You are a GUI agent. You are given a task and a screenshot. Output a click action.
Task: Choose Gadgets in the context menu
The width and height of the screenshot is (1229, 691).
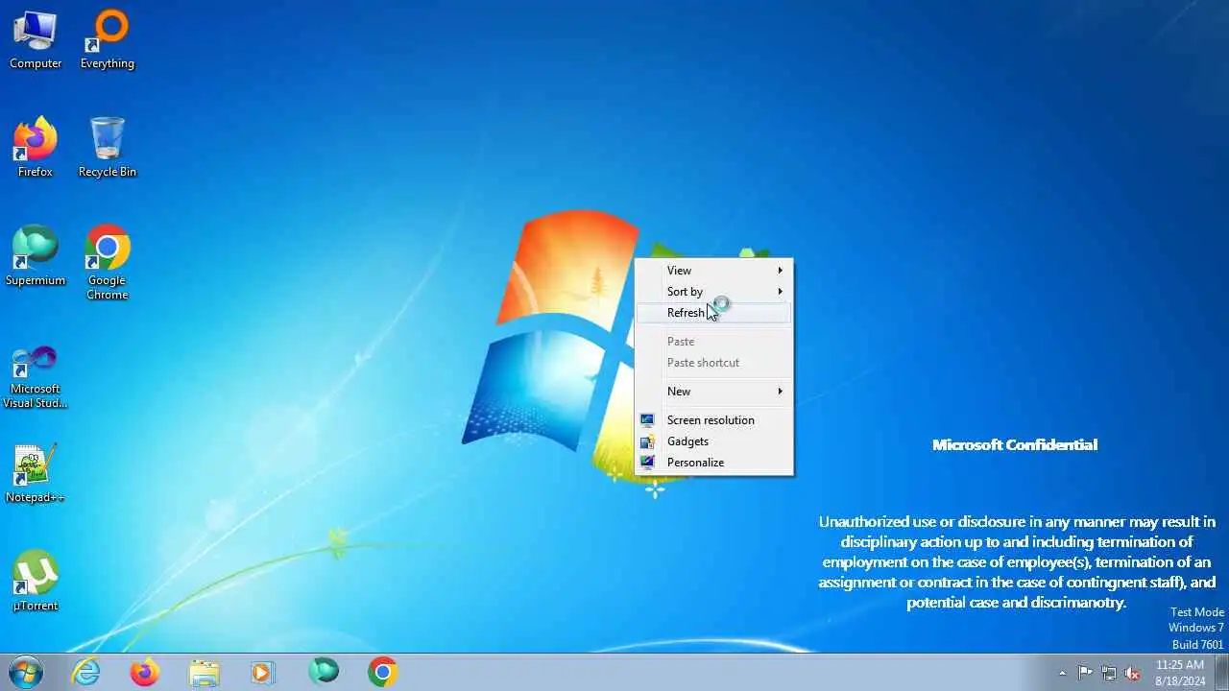714,441
